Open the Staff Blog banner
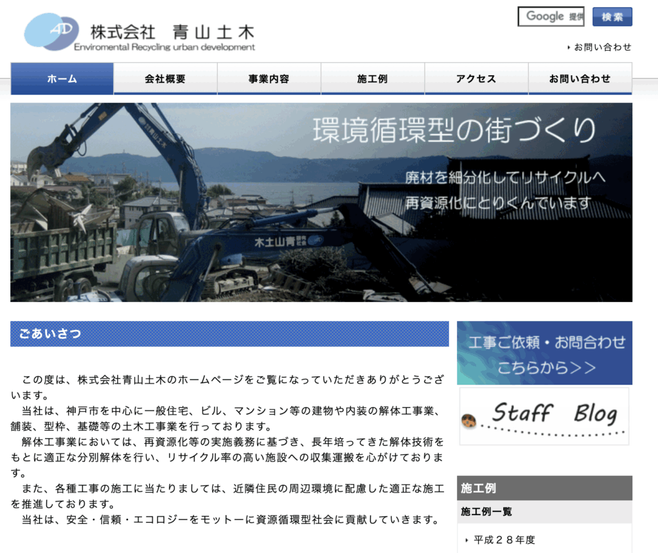The width and height of the screenshot is (658, 553). pyautogui.click(x=544, y=416)
